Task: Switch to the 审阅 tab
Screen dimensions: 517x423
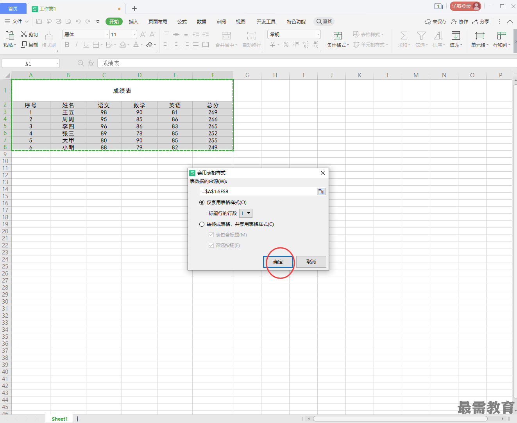Action: point(221,21)
